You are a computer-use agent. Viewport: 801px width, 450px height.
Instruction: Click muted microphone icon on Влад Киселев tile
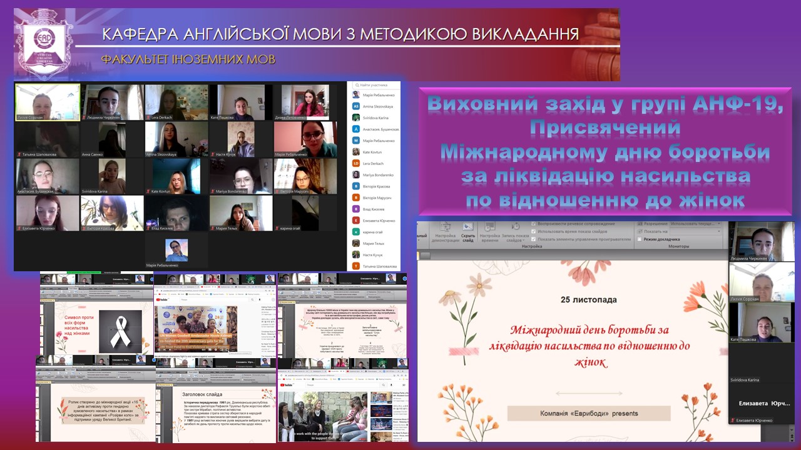pos(148,228)
